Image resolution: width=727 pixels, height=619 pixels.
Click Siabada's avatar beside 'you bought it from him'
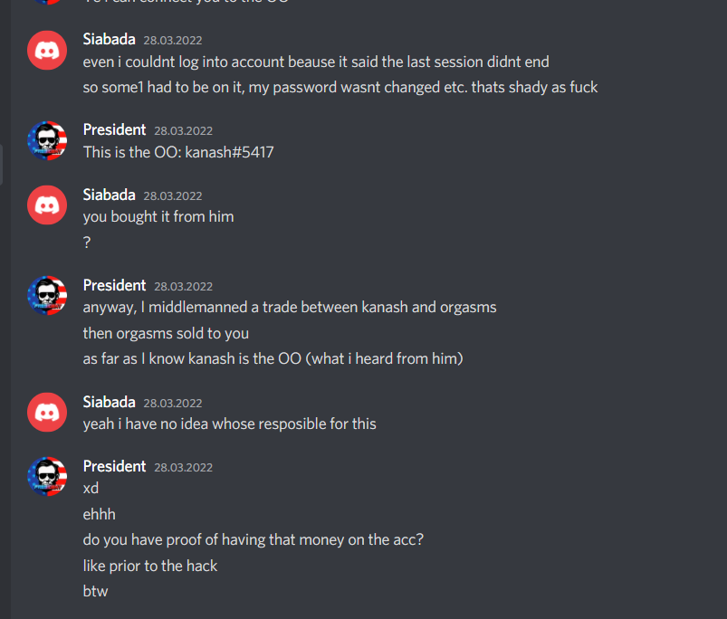[47, 205]
